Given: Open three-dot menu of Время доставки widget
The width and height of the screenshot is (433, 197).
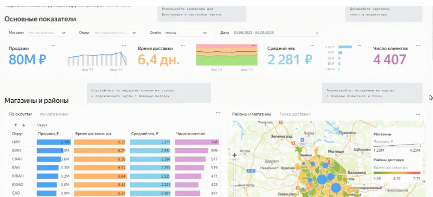Looking at the screenshot, I should click(x=182, y=45).
